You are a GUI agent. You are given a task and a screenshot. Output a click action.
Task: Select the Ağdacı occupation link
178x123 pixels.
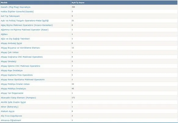coord(4,34)
